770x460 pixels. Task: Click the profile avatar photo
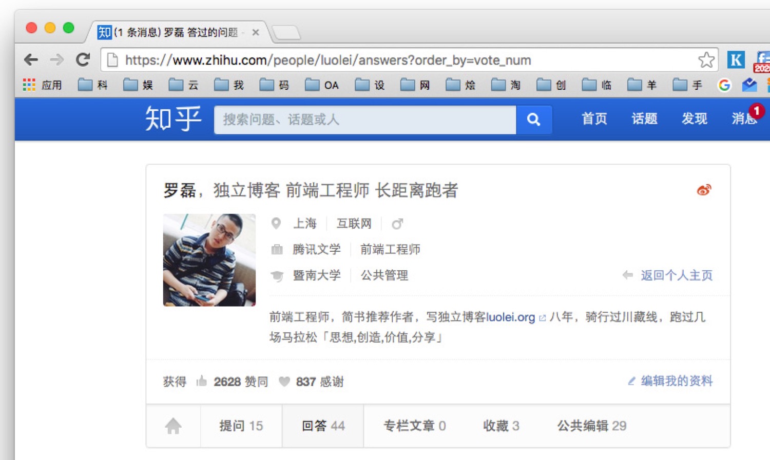(209, 260)
